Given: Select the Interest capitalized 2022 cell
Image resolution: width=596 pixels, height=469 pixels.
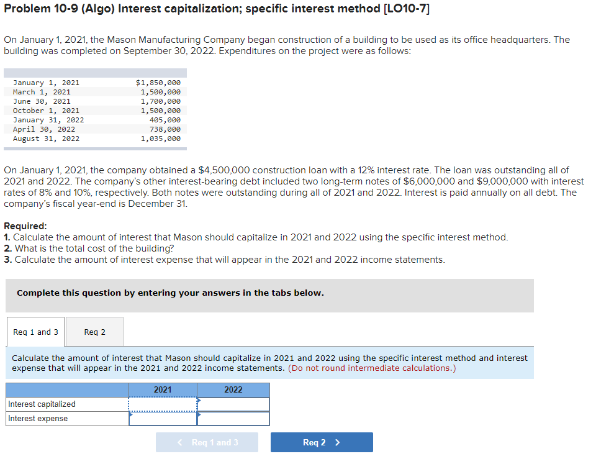Looking at the screenshot, I should pos(233,404).
